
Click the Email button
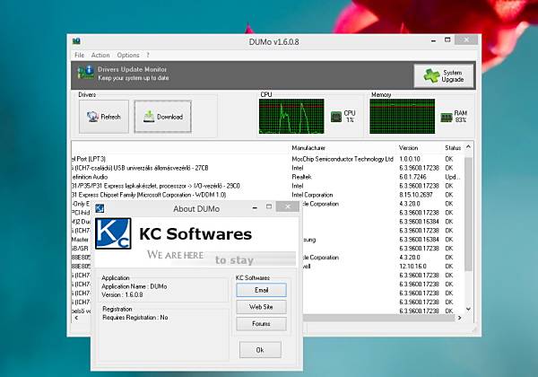[261, 290]
